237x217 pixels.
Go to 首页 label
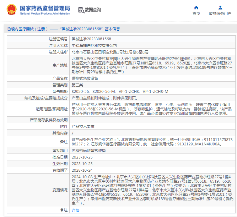point(196,13)
